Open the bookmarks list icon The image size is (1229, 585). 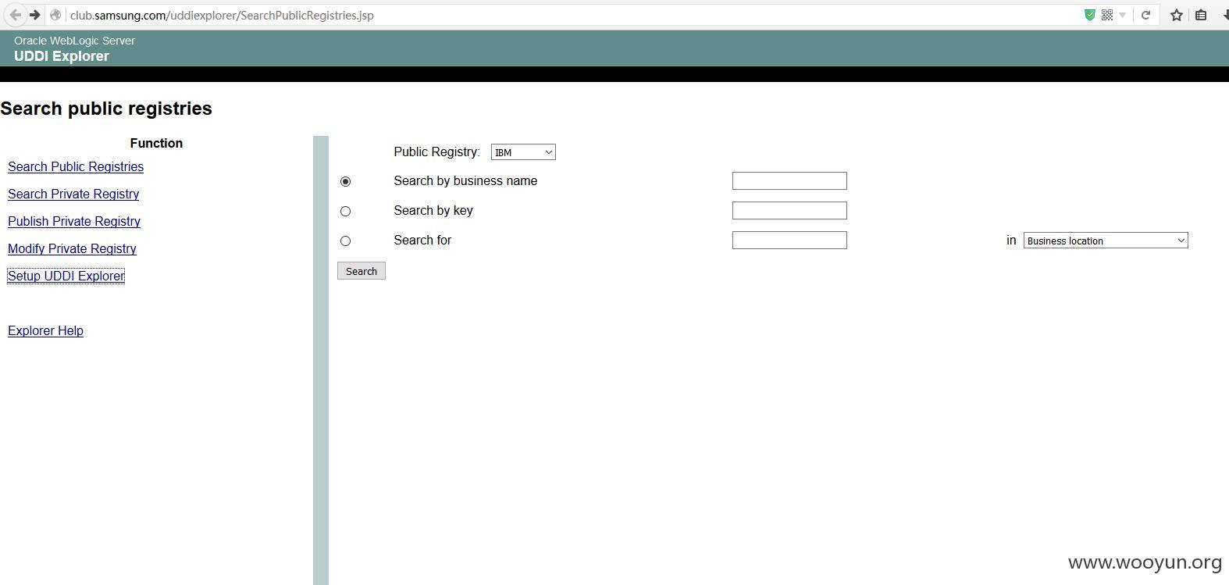1201,15
